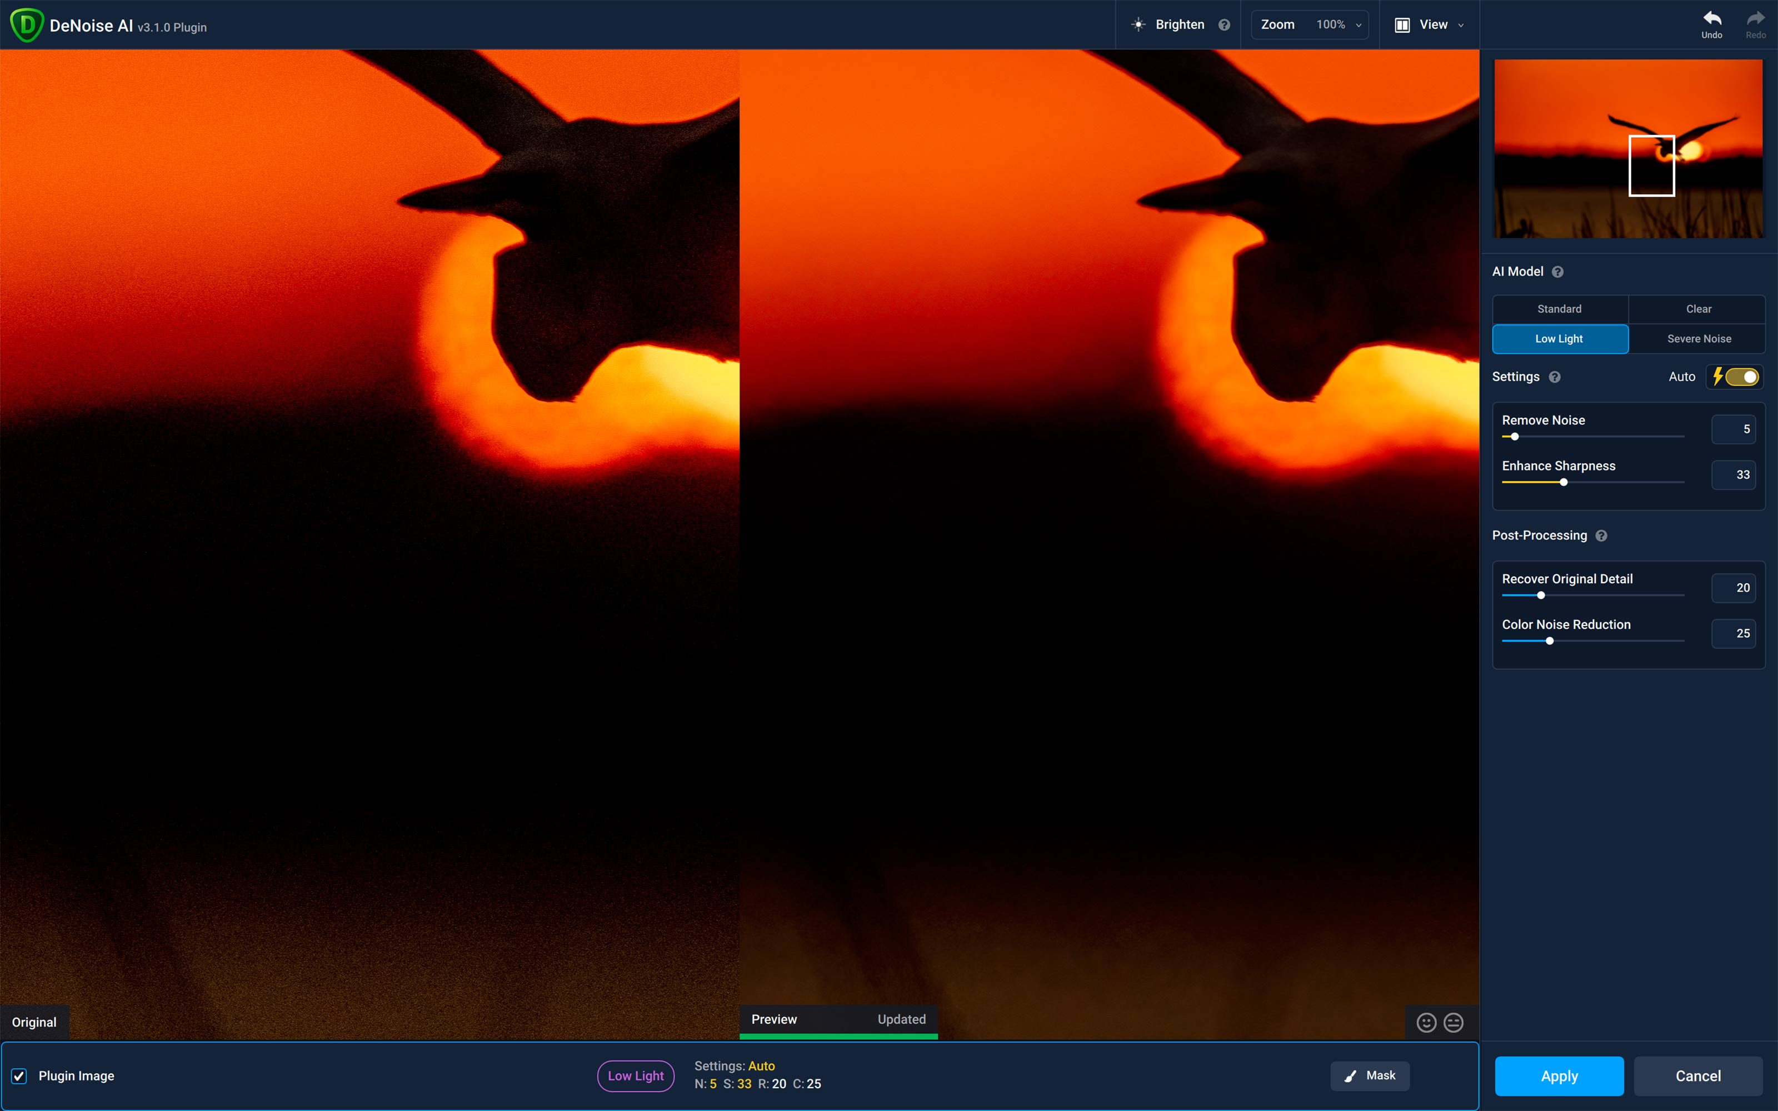The width and height of the screenshot is (1778, 1111).
Task: Click the 'v3.1.0 Plugin' version text
Action: coord(172,27)
